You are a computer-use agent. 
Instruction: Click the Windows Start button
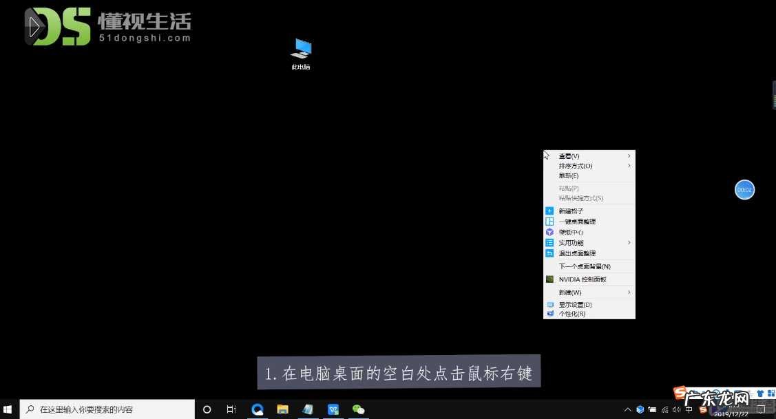[8, 409]
